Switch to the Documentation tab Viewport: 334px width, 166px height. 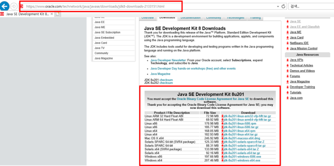point(191,18)
